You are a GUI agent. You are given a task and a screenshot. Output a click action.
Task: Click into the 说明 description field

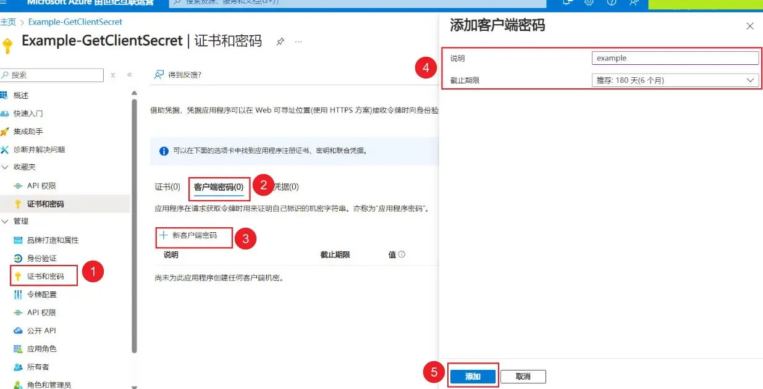point(675,58)
